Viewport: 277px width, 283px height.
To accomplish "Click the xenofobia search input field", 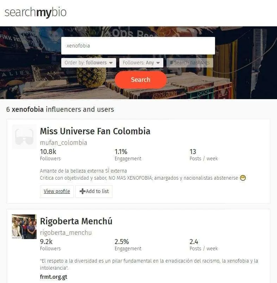I will click(x=138, y=46).
